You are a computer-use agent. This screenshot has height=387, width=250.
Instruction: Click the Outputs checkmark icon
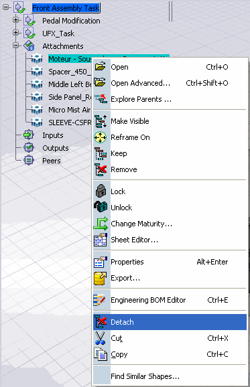29,147
